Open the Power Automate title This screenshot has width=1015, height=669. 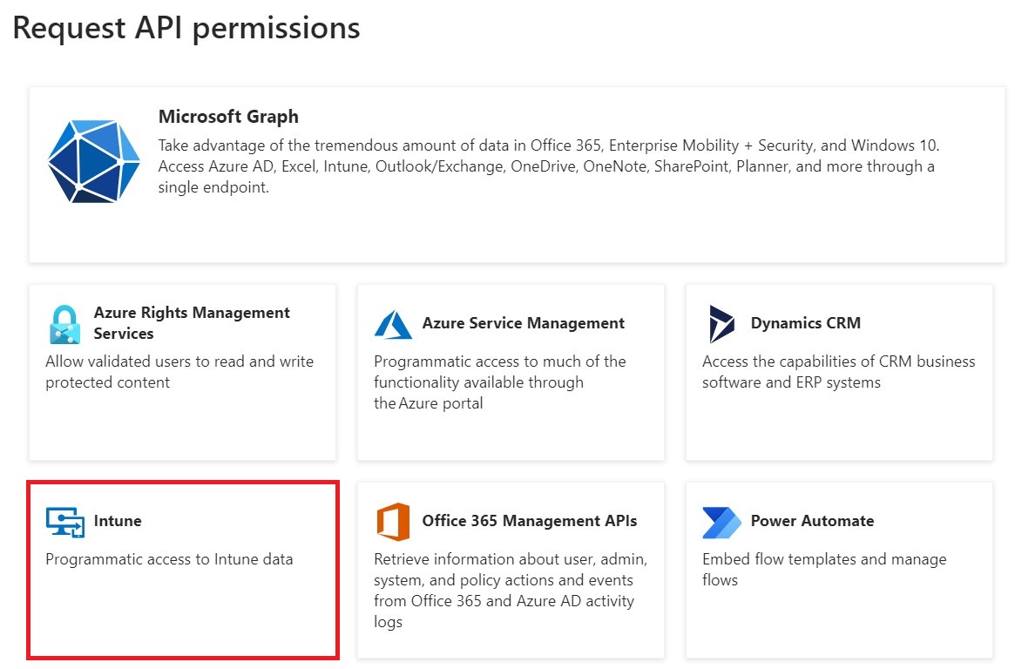pos(812,521)
